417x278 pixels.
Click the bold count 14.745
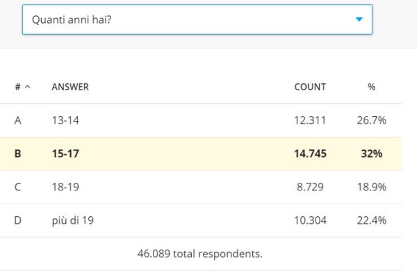click(x=310, y=154)
